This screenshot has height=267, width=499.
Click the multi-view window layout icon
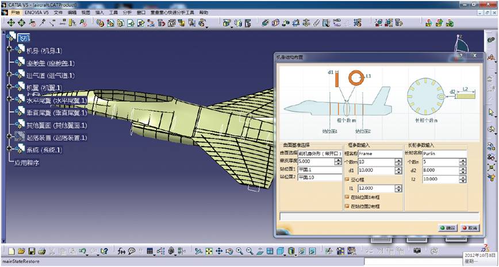tap(270, 251)
